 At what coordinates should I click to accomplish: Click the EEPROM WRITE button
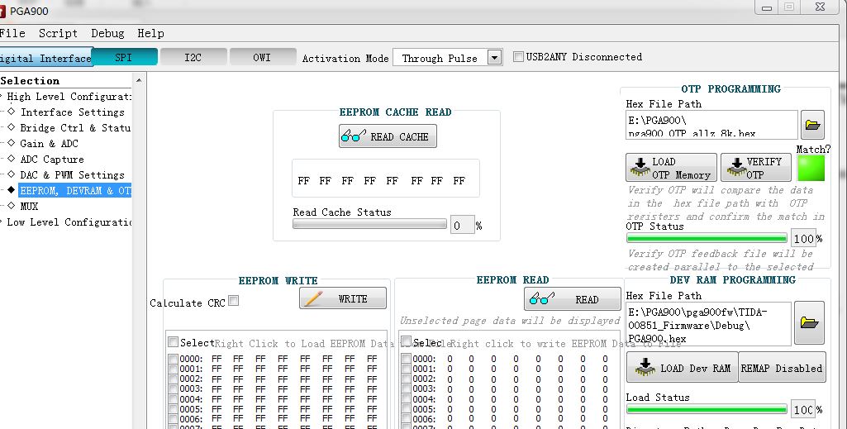343,298
